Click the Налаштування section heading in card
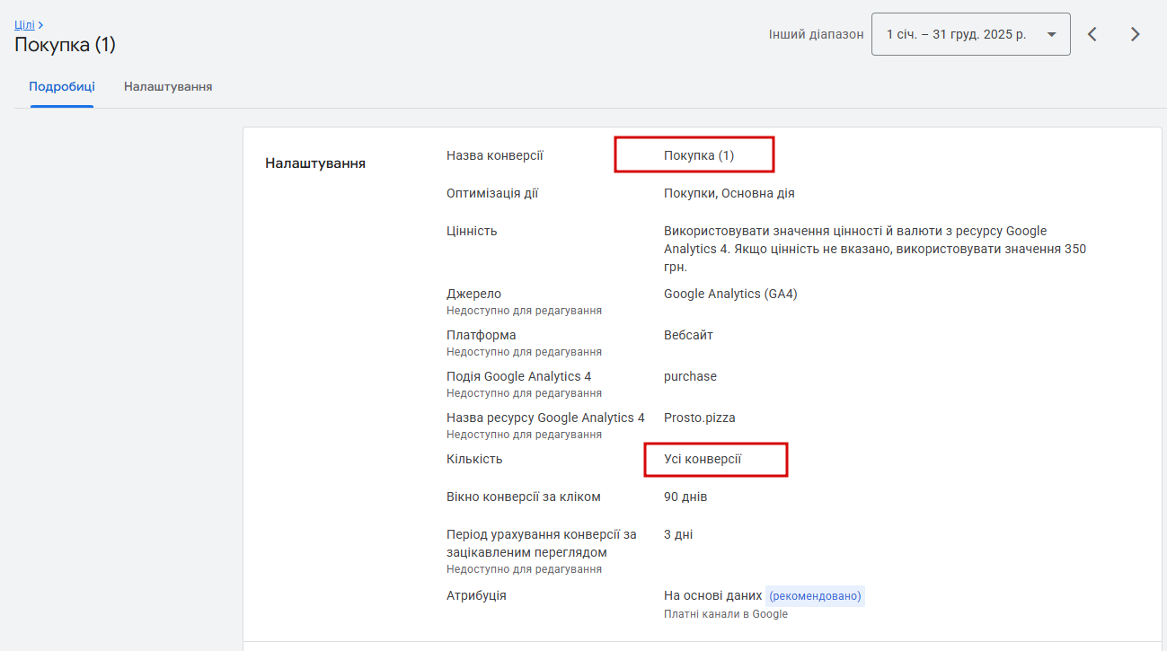This screenshot has height=651, width=1167. [x=315, y=163]
